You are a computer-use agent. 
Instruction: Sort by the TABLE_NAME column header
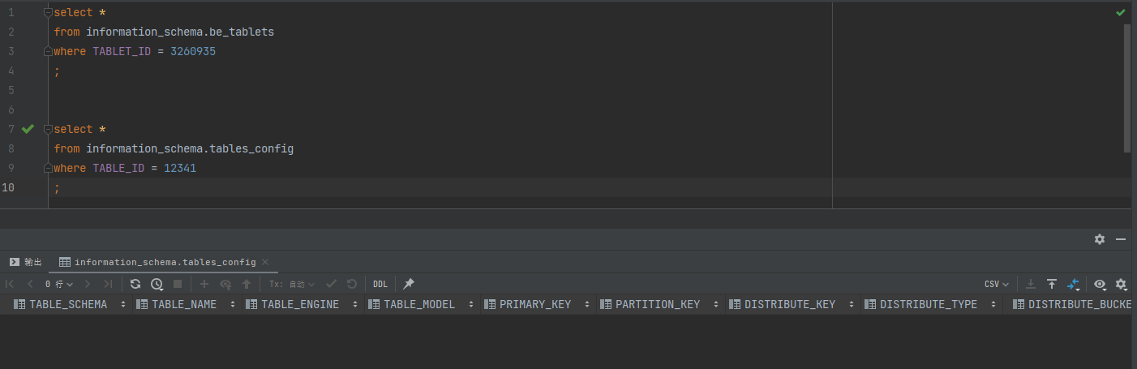[186, 304]
